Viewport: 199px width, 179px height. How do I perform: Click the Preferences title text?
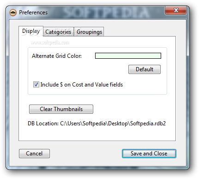[33, 12]
